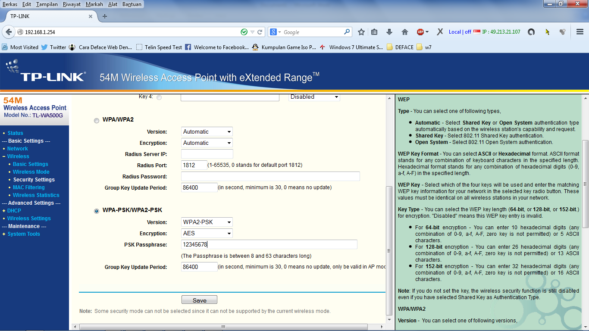Click the Singapore flag IP indicator
Image resolution: width=589 pixels, height=331 pixels.
pyautogui.click(x=477, y=32)
